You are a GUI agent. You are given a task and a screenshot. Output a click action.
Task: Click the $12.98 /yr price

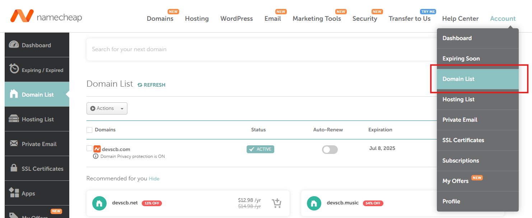(x=249, y=200)
